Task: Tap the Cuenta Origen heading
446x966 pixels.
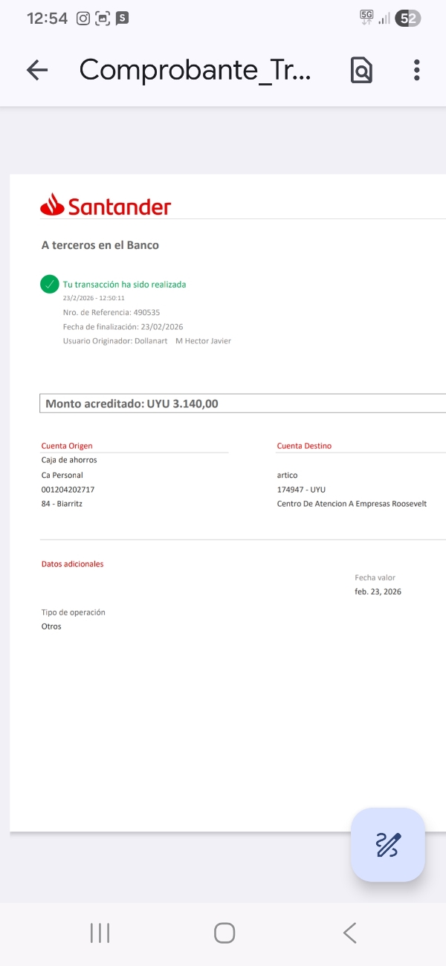Action: coord(67,446)
